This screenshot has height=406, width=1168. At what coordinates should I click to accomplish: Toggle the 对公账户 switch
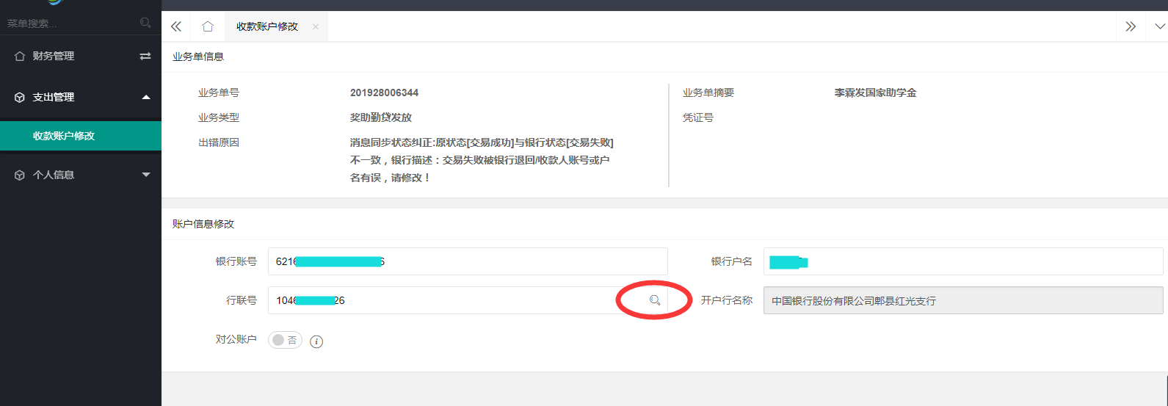[x=285, y=340]
